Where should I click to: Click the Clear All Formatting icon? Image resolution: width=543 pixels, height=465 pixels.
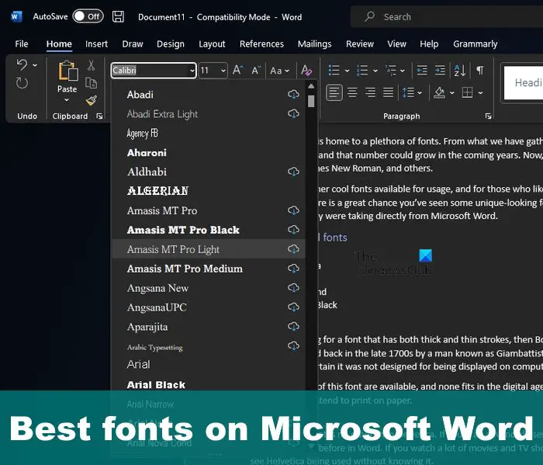[x=306, y=71]
